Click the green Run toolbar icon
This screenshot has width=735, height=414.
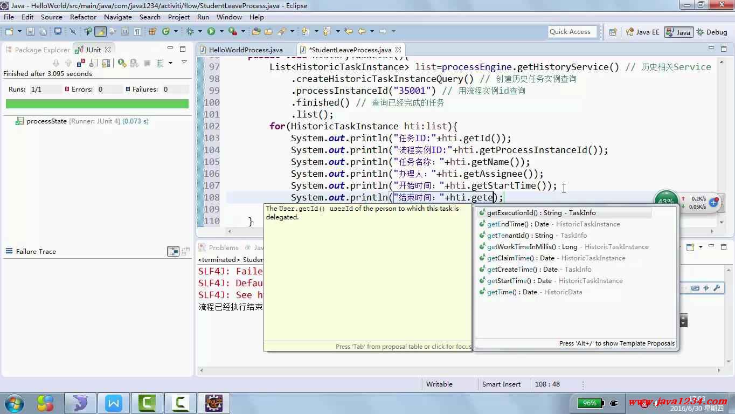(211, 31)
